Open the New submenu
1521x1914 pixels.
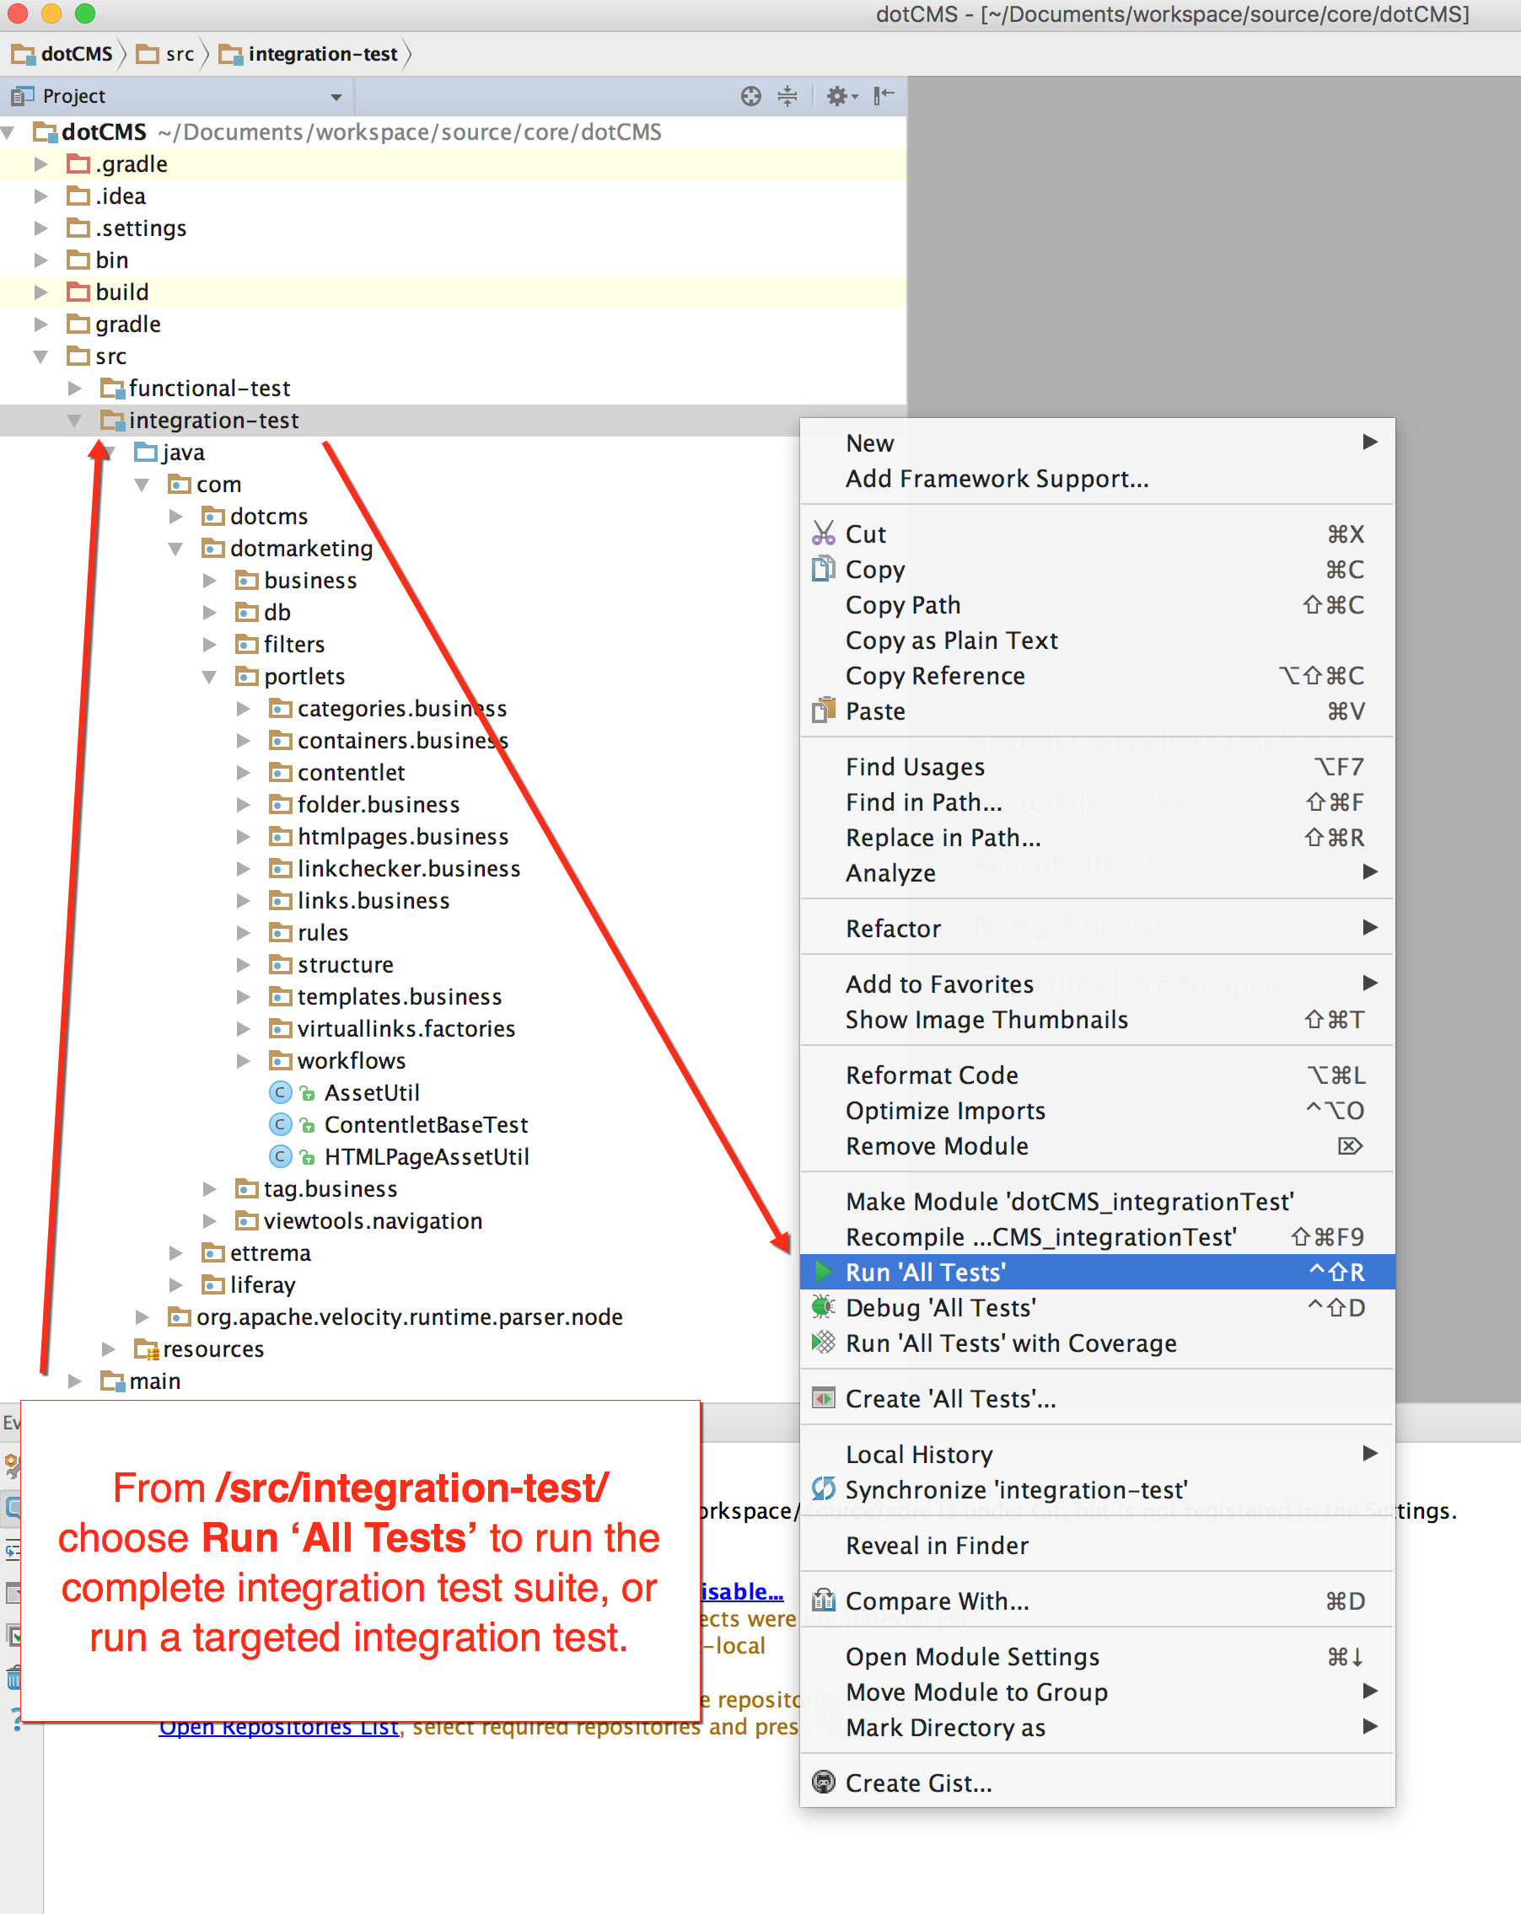point(1097,442)
